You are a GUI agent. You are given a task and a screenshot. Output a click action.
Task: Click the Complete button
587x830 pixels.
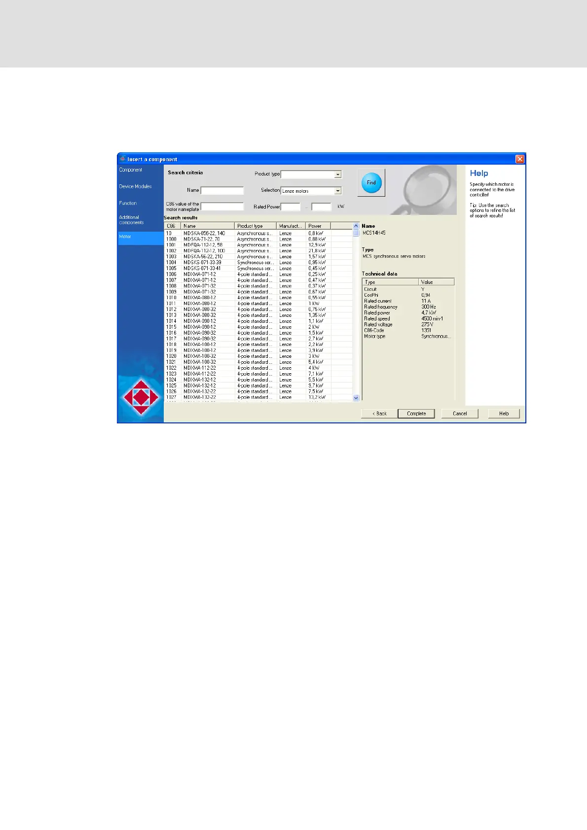(x=416, y=414)
